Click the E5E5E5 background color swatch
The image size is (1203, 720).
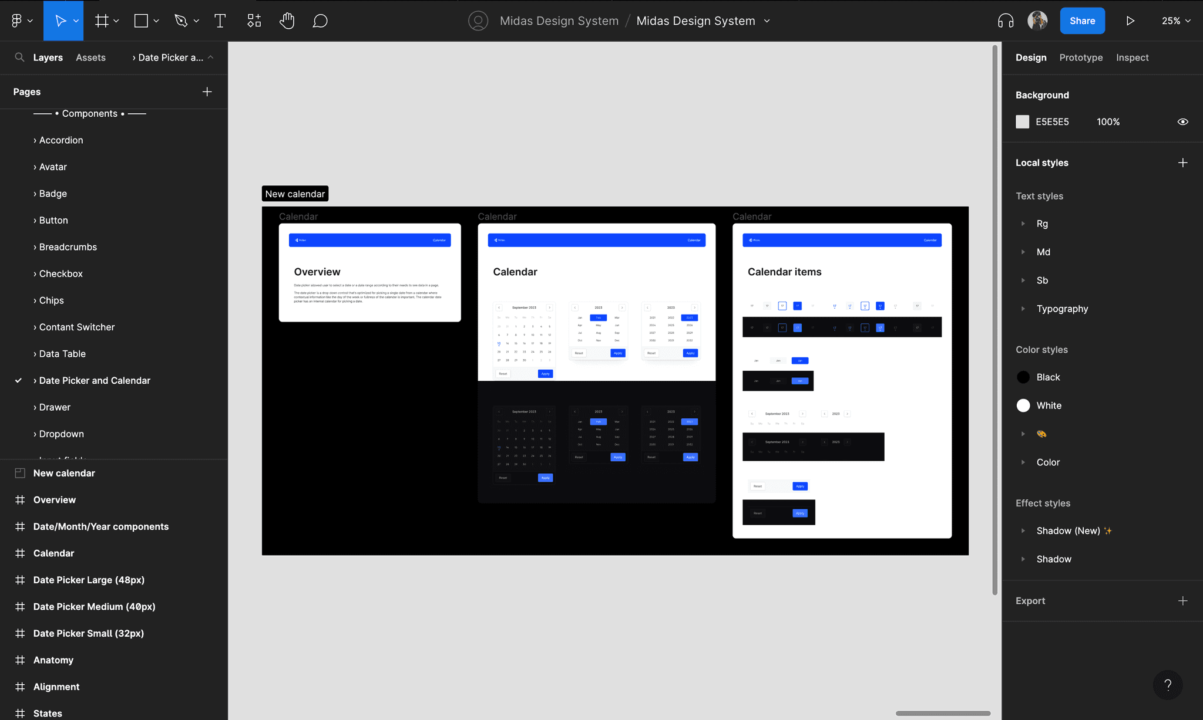tap(1023, 122)
